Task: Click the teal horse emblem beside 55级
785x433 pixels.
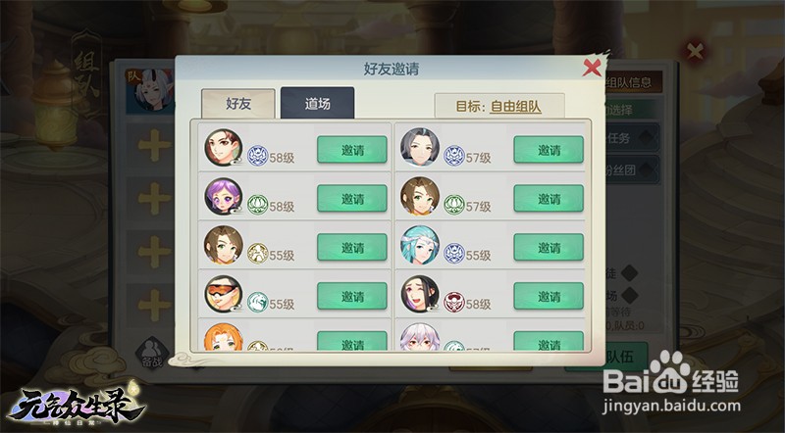Action: (x=258, y=303)
